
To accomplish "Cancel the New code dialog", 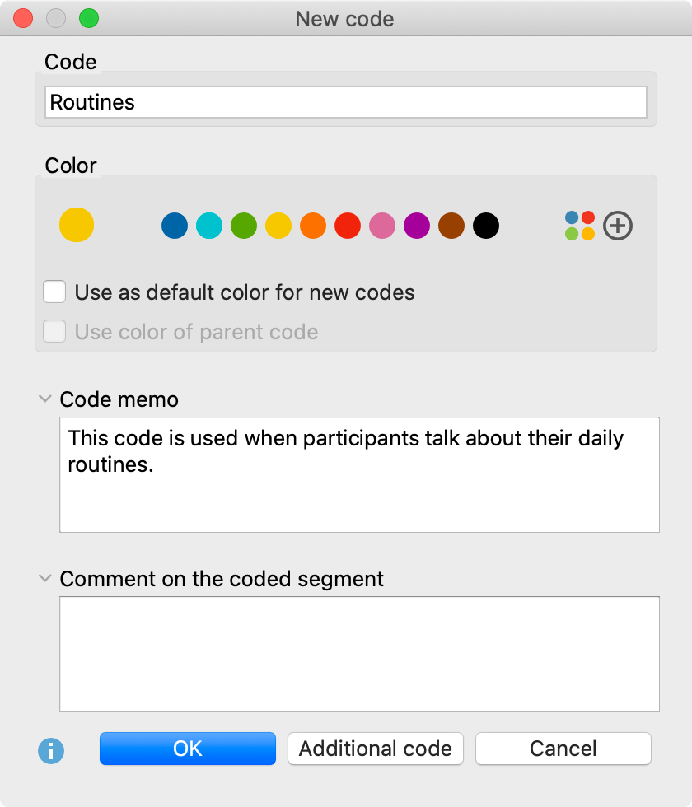I will pyautogui.click(x=563, y=749).
